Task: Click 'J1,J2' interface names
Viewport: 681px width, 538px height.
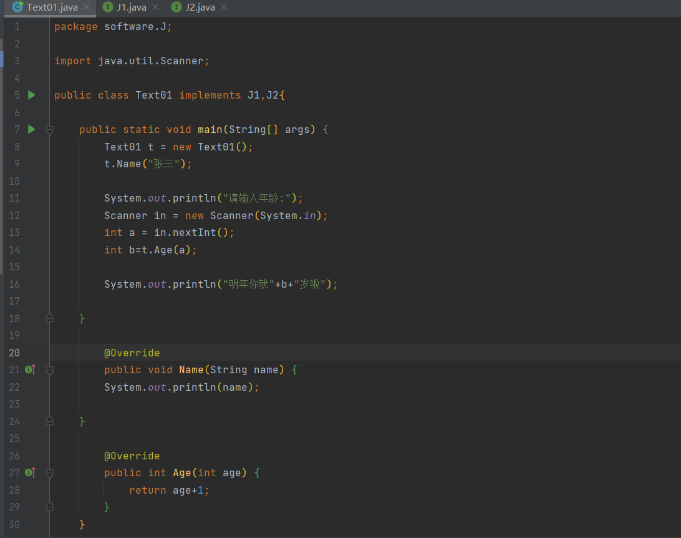Action: pos(263,95)
